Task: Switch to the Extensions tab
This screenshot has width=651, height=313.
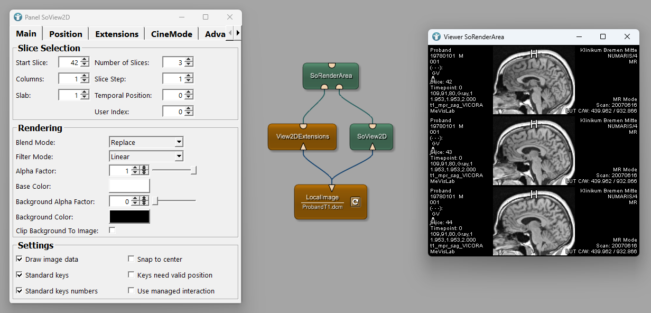Action: tap(116, 34)
